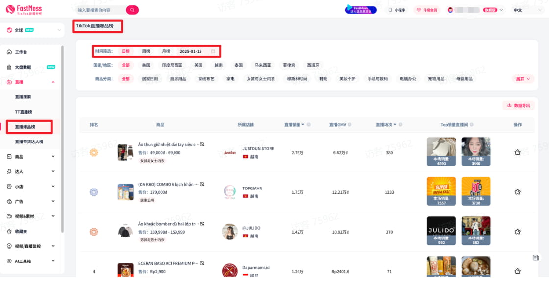
Task: Select the 月榜 monthly ranking option
Action: (x=166, y=51)
